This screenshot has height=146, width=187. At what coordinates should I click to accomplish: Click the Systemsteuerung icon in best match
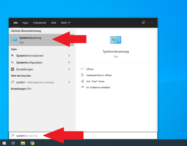click(x=14, y=39)
